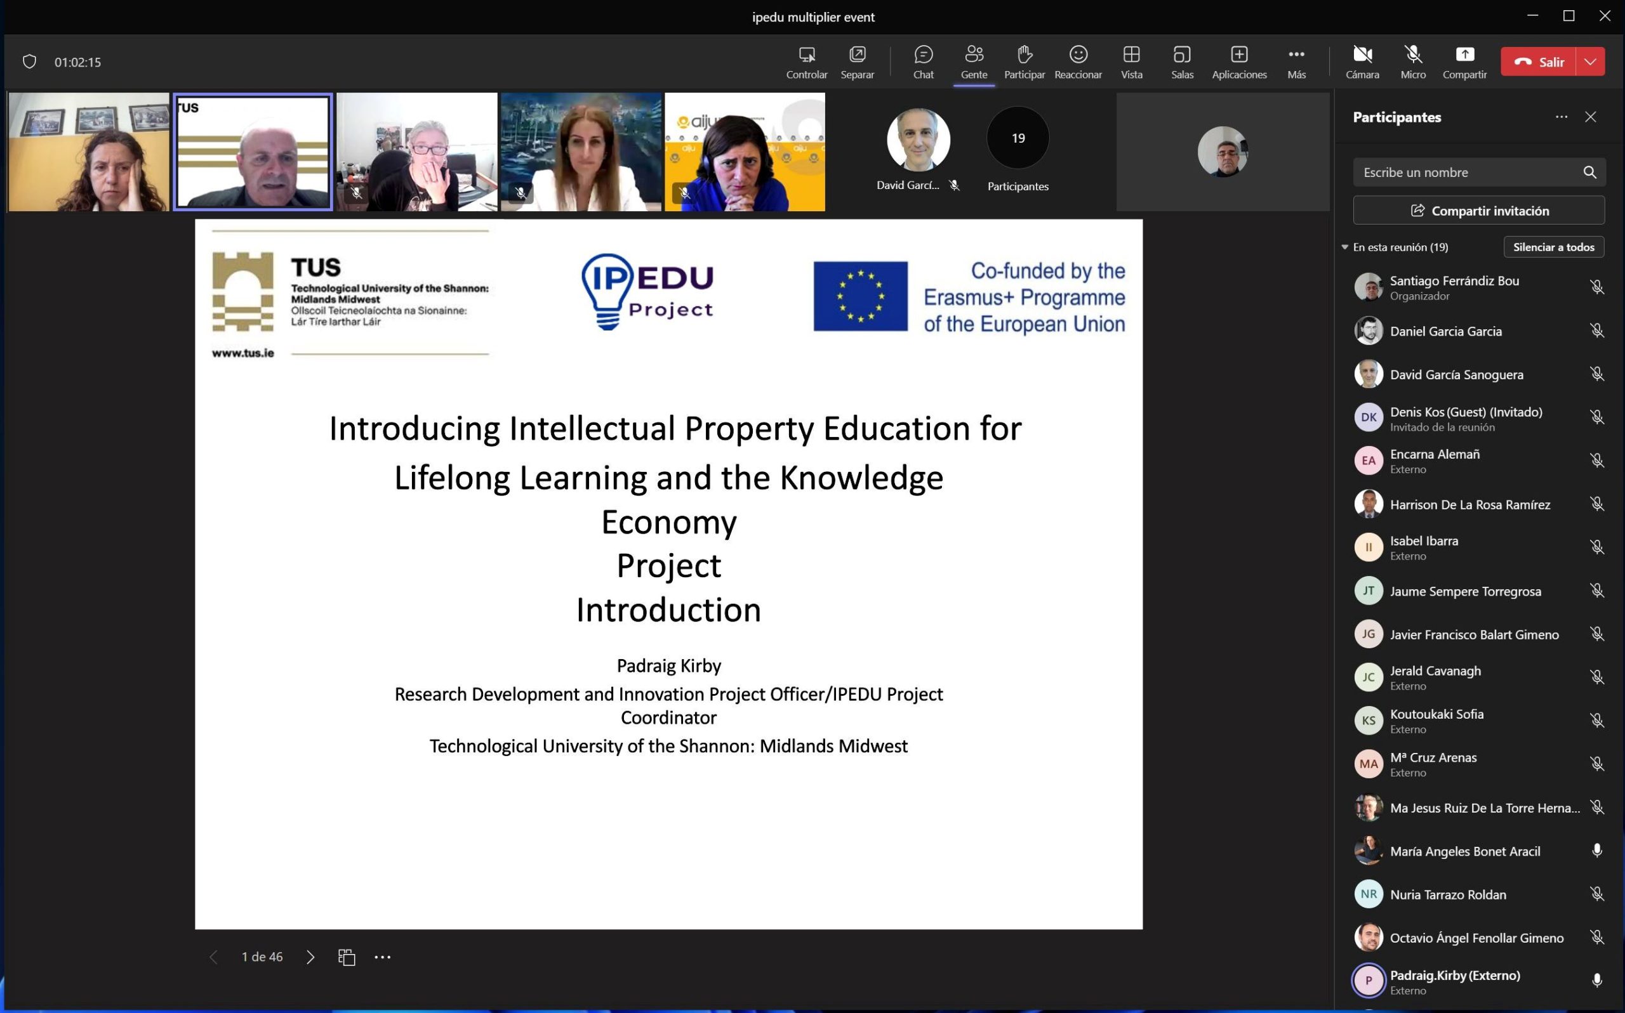This screenshot has width=1625, height=1013.
Task: Open the Aplicaciones menu
Action: click(1238, 62)
